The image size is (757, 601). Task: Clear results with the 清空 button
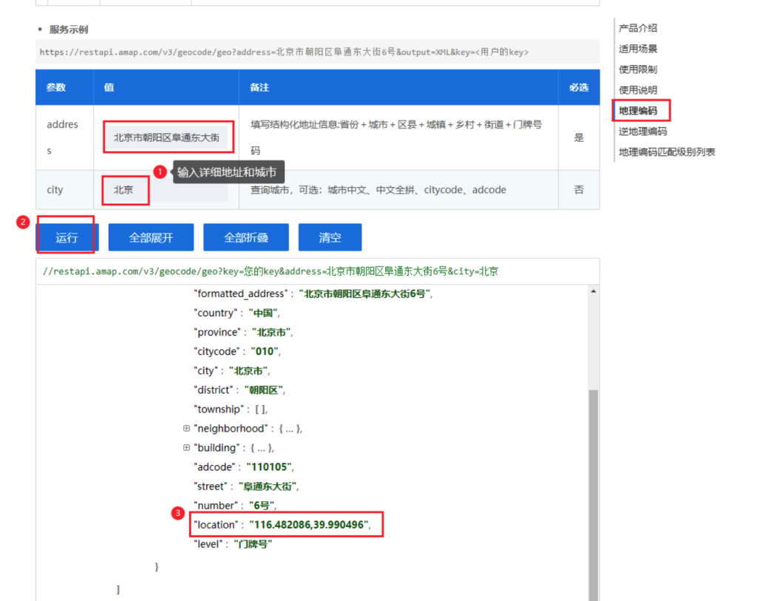[x=330, y=237]
